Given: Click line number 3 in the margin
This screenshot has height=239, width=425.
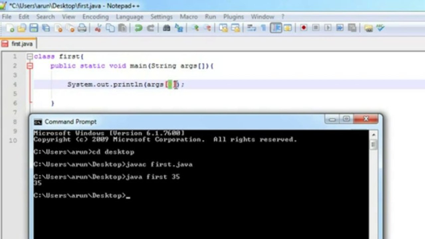Looking at the screenshot, I should (15, 75).
